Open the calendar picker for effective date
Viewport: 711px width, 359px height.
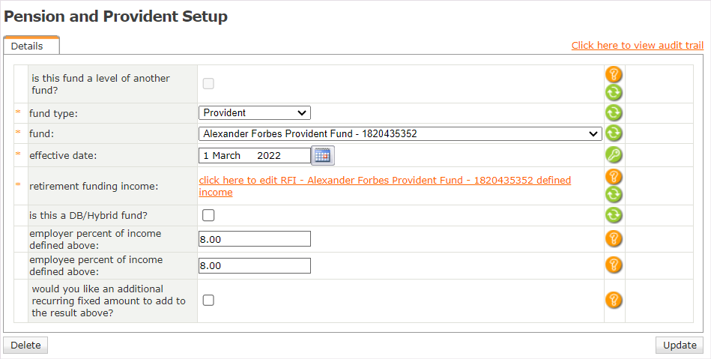[x=323, y=155]
